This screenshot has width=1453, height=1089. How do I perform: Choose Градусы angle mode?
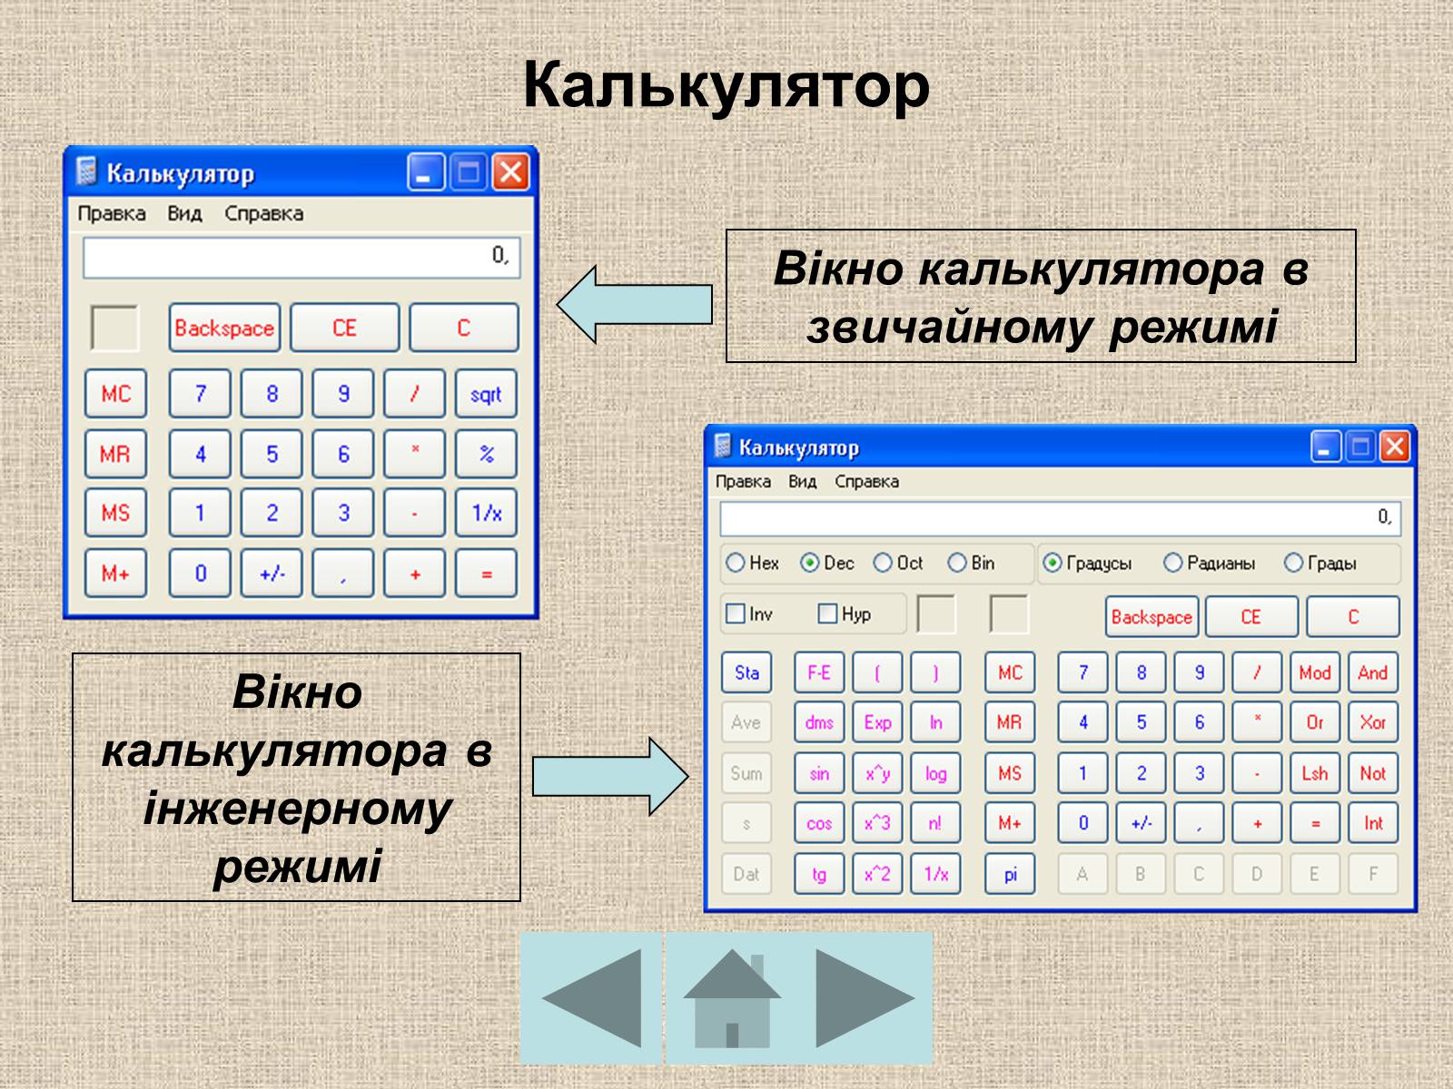pyautogui.click(x=1087, y=564)
